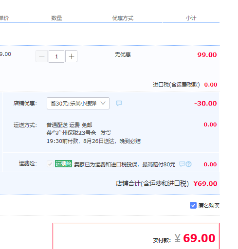Click the 小计 column header
Viewport: 238px width, 249px height.
(x=191, y=18)
